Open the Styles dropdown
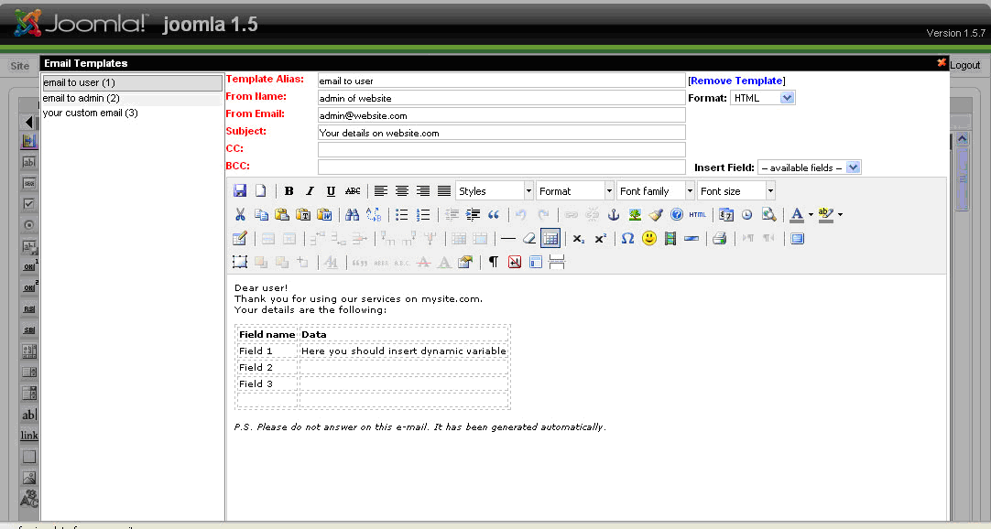 [x=495, y=190]
